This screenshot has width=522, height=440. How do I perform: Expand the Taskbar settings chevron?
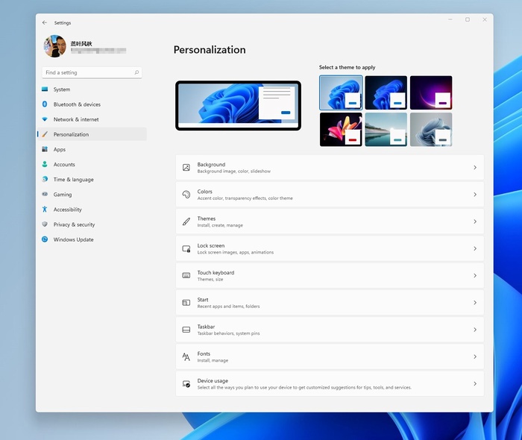474,330
